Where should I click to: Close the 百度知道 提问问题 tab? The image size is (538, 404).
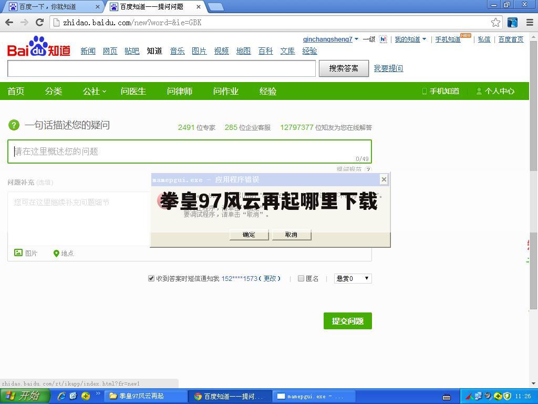pos(198,6)
